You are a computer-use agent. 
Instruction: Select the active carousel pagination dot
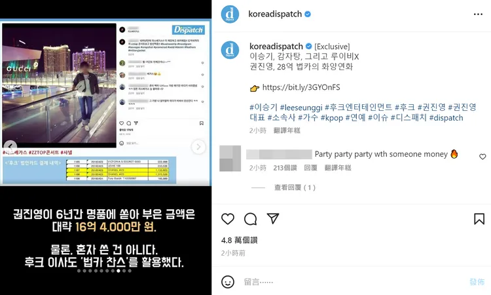pyautogui.click(x=118, y=271)
